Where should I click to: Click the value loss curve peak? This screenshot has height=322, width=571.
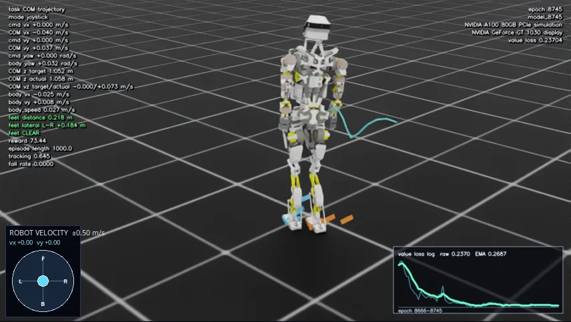coord(402,263)
